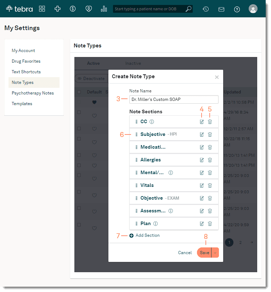
Task: Open Drug Favorites settings
Action: coord(26,61)
